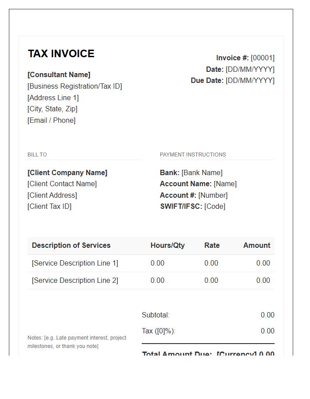Click the Rate column header
Screen dimensions: 310x399
[212, 245]
